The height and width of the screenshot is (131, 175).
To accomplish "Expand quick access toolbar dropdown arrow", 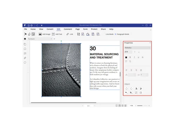I will [42, 25].
